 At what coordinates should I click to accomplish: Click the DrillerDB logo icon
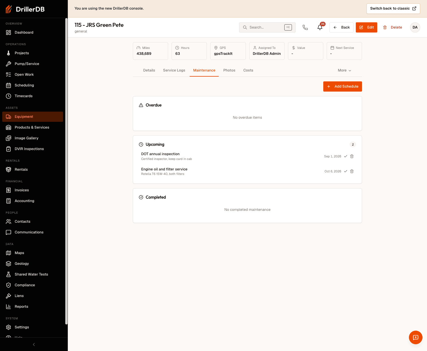(x=9, y=9)
